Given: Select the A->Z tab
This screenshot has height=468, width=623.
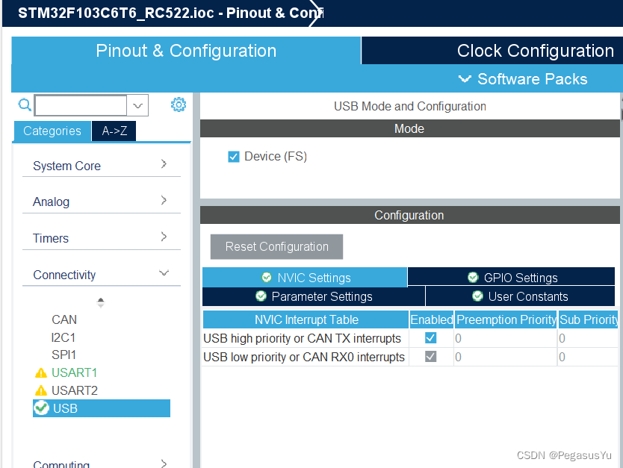Looking at the screenshot, I should pos(114,131).
